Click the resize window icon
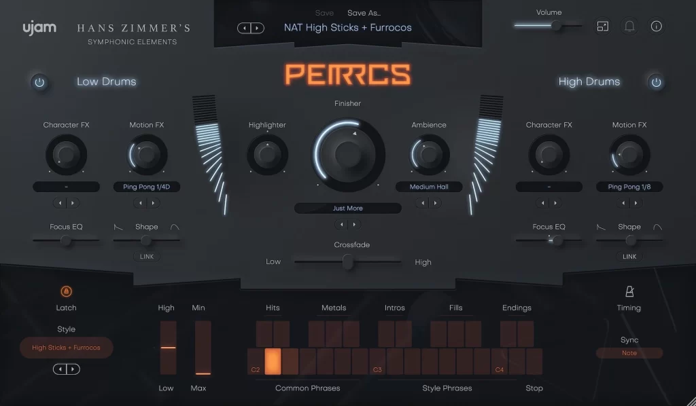The image size is (696, 406). pos(603,26)
